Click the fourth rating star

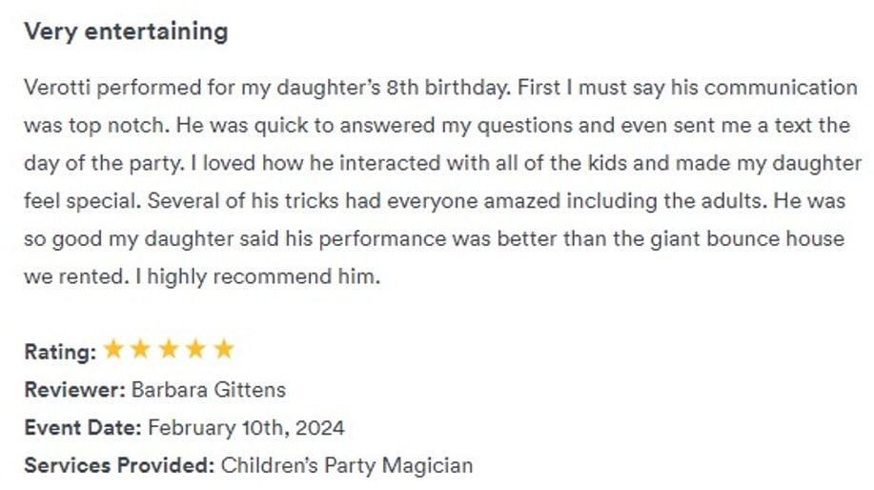point(195,350)
